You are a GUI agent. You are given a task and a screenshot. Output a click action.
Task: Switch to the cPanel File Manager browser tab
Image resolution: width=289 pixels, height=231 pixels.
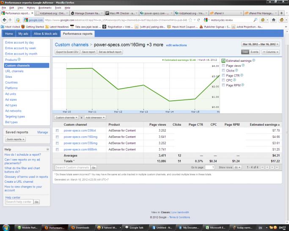click(261, 13)
